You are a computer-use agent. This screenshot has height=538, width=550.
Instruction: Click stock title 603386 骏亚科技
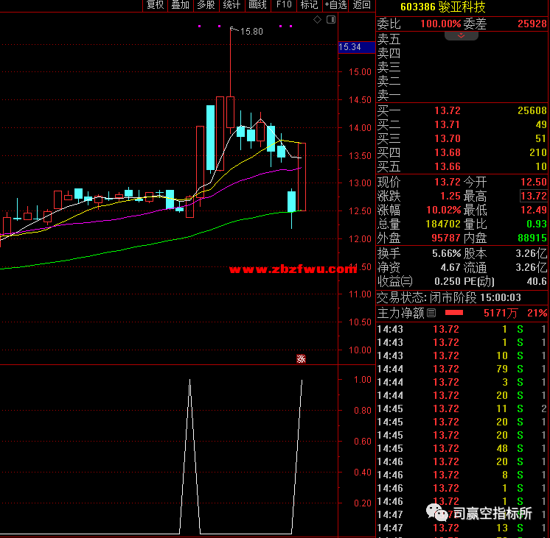pos(442,7)
